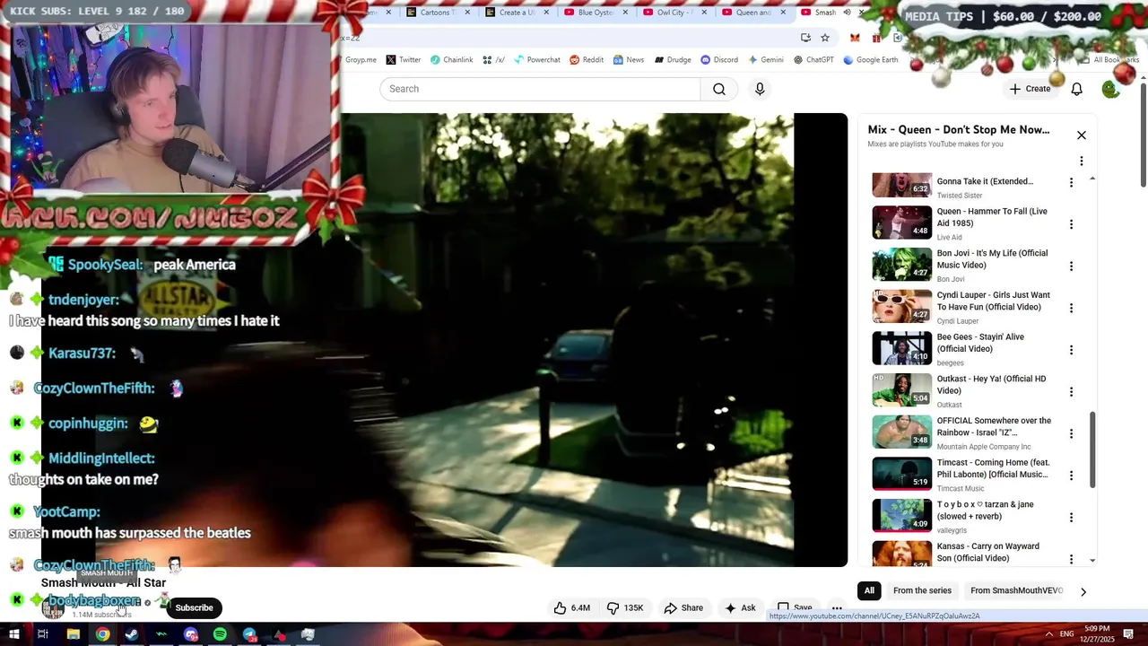Click the Ask button
This screenshot has height=646, width=1148.
click(740, 607)
